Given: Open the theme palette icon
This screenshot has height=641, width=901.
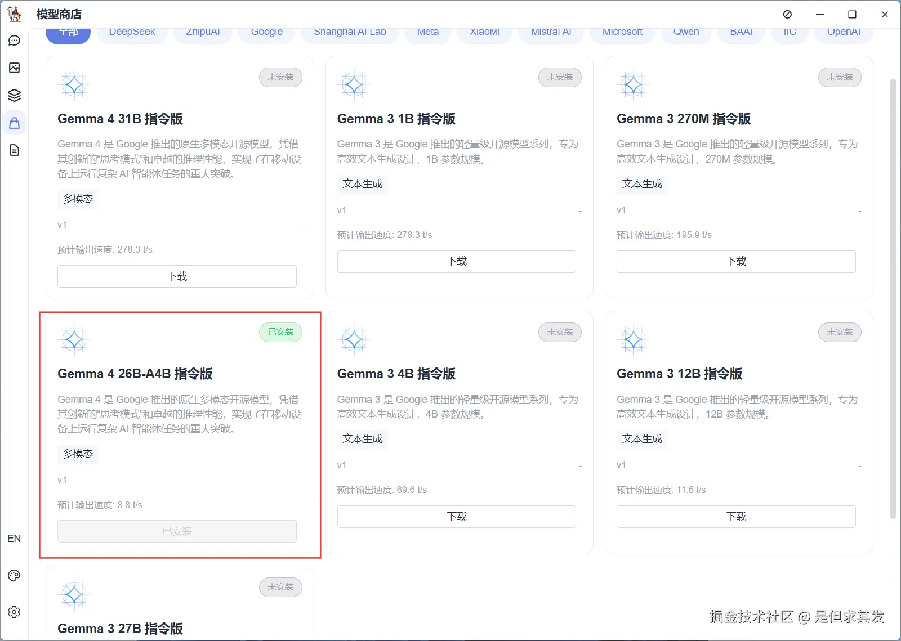Looking at the screenshot, I should point(14,575).
